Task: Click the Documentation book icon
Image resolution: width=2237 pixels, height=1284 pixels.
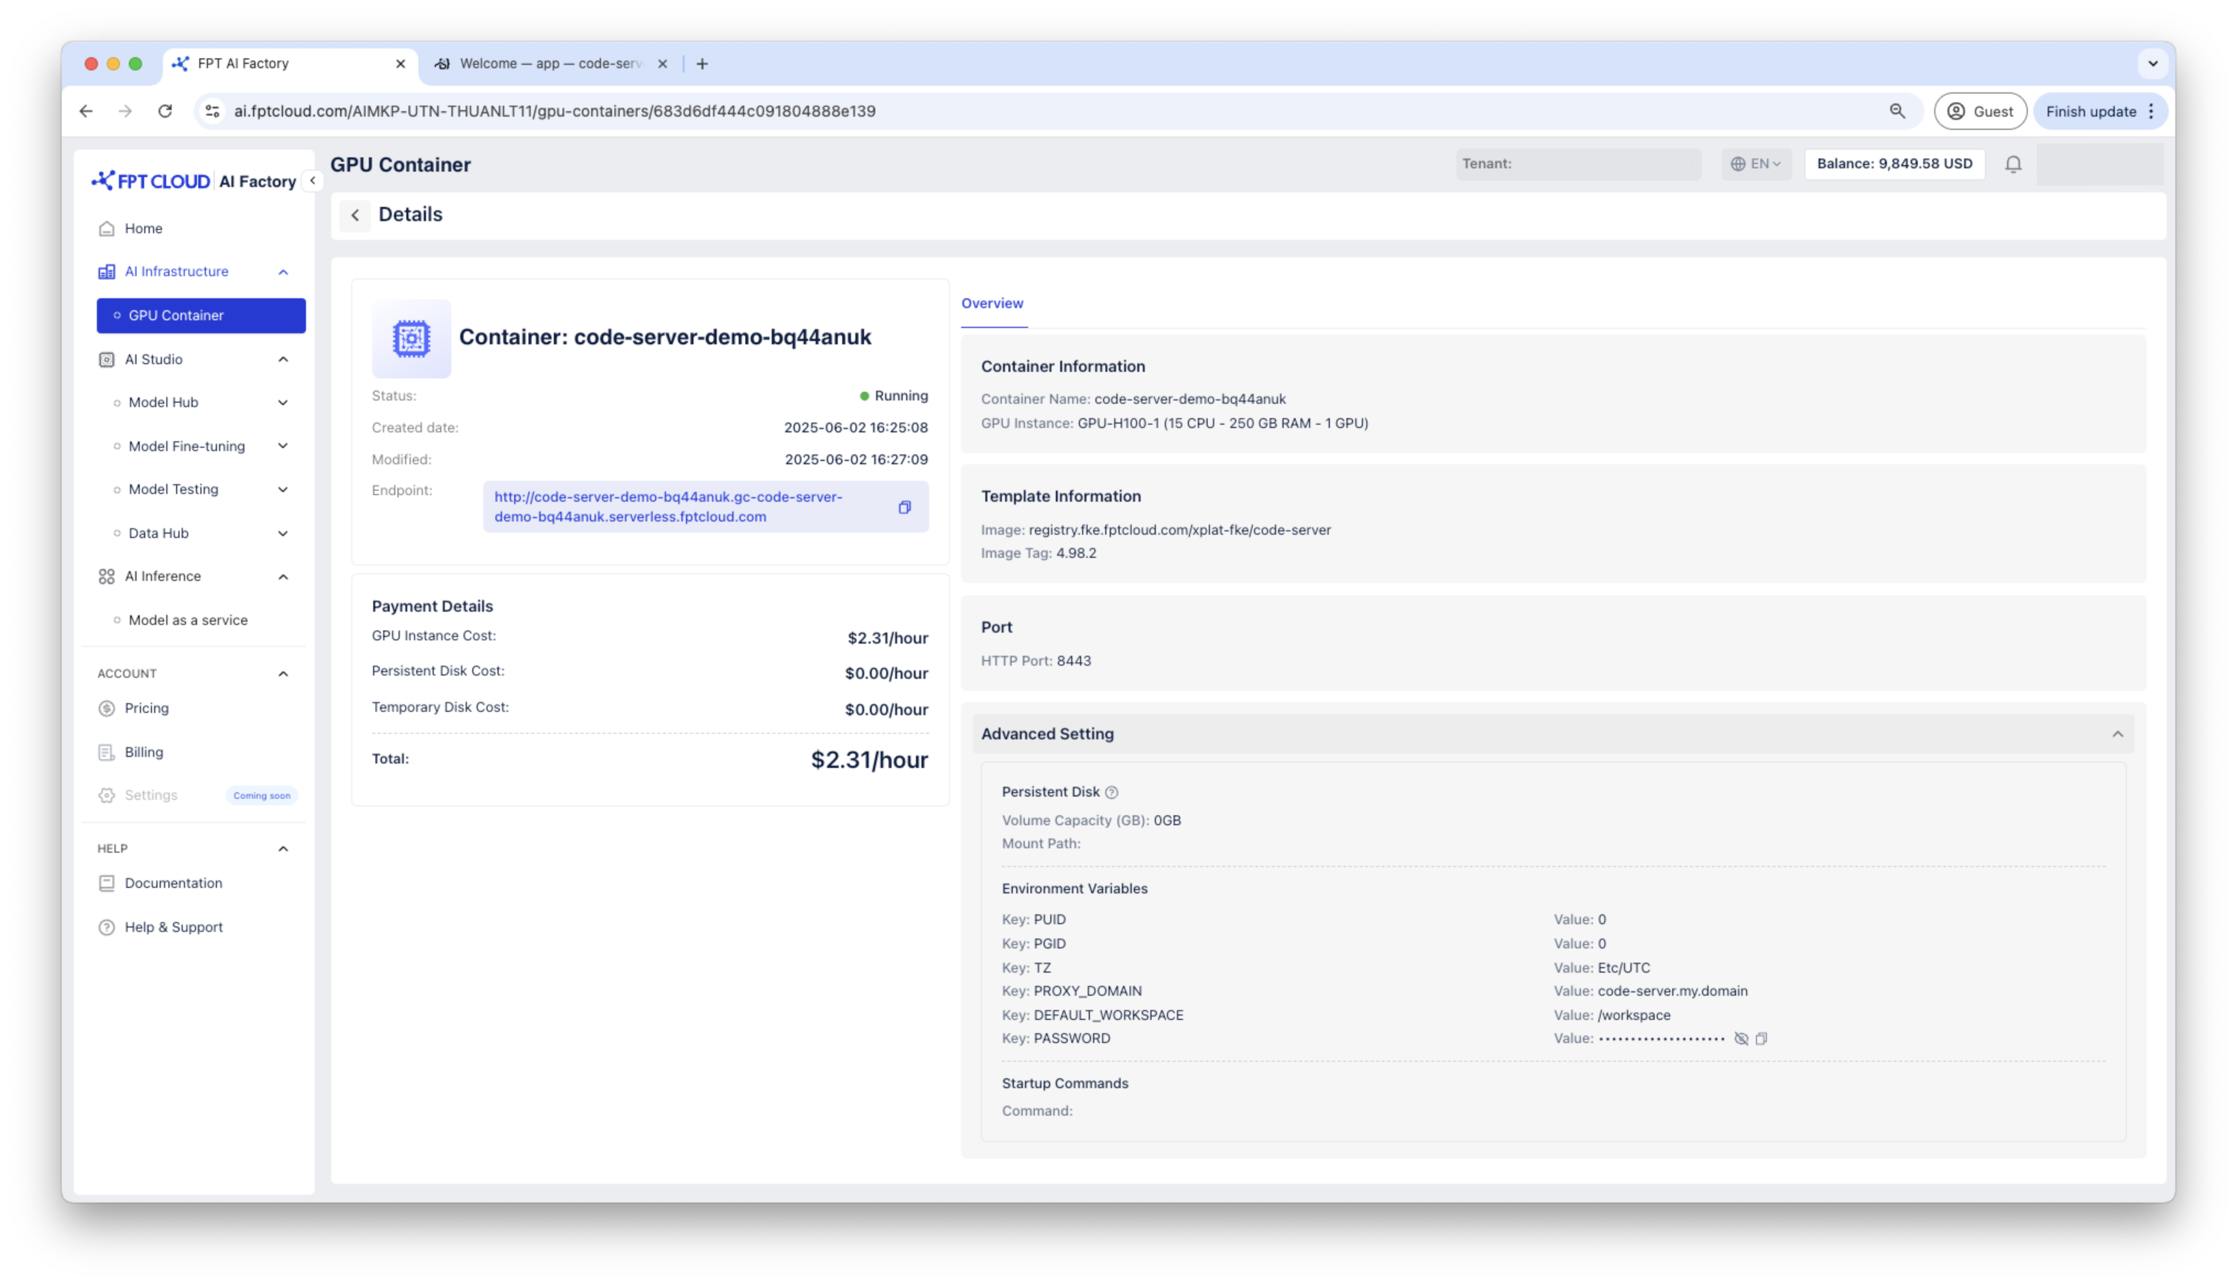Action: tap(107, 883)
